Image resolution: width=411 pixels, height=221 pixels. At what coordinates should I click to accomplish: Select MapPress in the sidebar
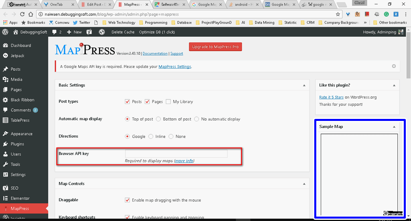[24, 209]
